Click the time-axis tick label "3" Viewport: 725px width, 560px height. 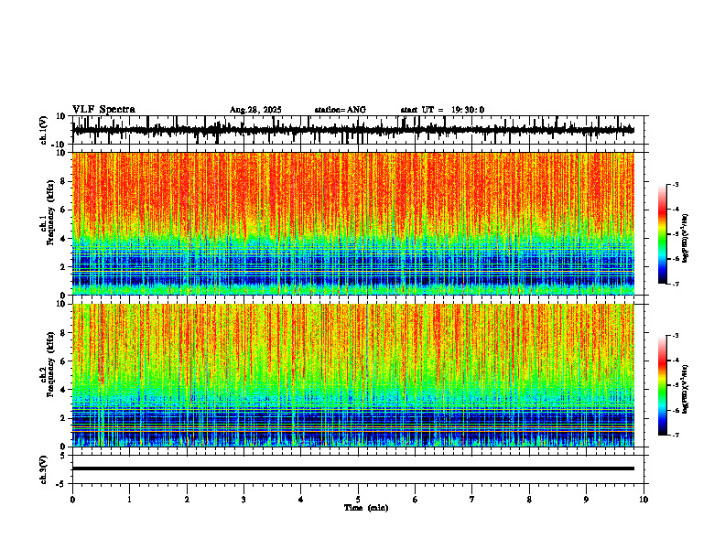(243, 500)
